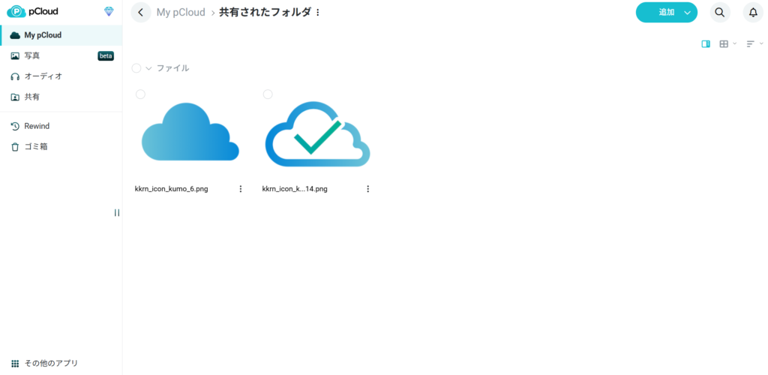The height and width of the screenshot is (375, 768).
Task: Open the blue cloud image thumbnail
Action: (x=190, y=133)
